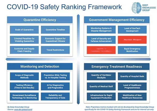Select Mobilization of New Healthcare Resources
157x111 pixels.
(x=132, y=96)
